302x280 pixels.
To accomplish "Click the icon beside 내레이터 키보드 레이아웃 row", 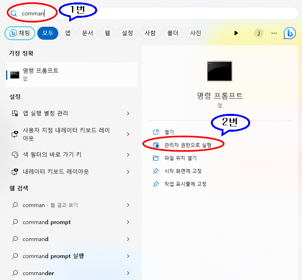I will pyautogui.click(x=15, y=172).
